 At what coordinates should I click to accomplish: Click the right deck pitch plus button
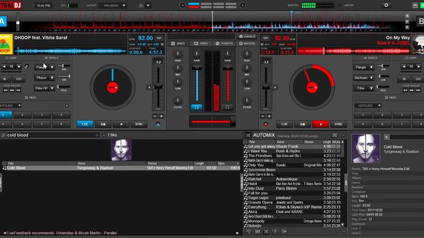pos(269,116)
